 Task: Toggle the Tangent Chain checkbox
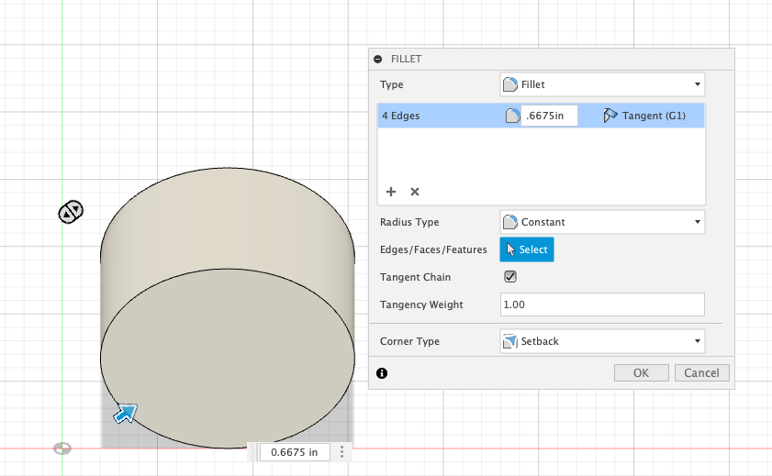coord(511,277)
